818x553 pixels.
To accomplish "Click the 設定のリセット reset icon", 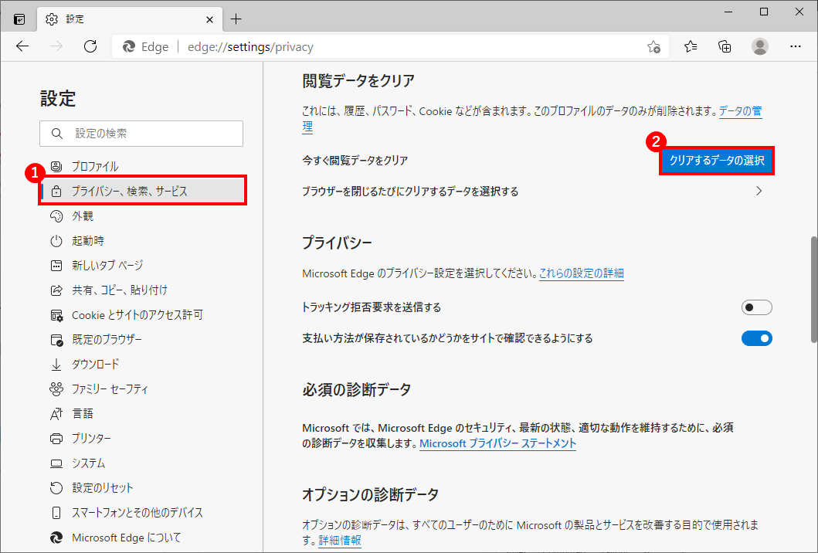I will 56,488.
